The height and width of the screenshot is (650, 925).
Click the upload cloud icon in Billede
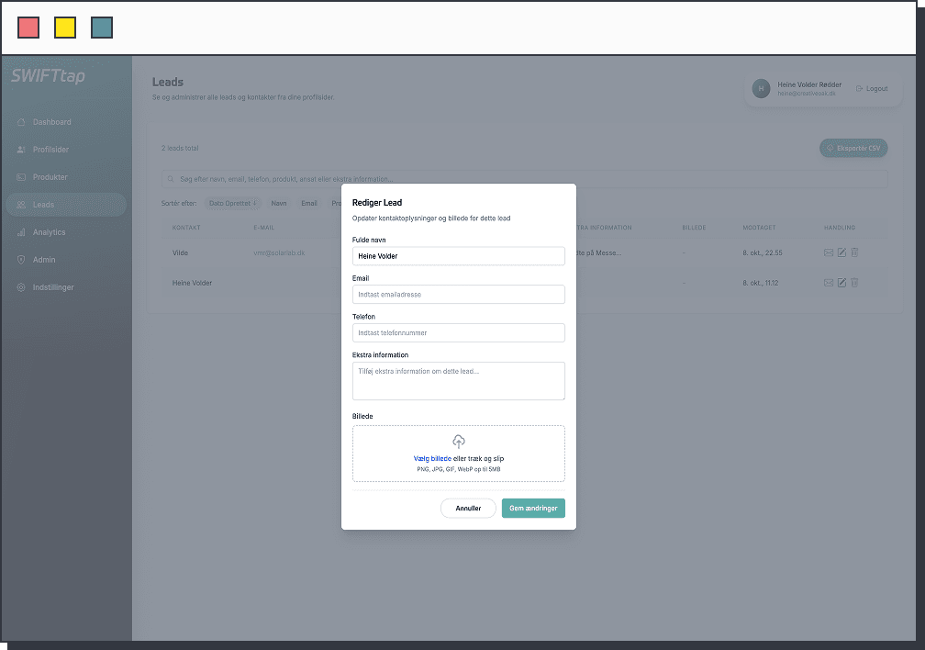click(x=459, y=442)
